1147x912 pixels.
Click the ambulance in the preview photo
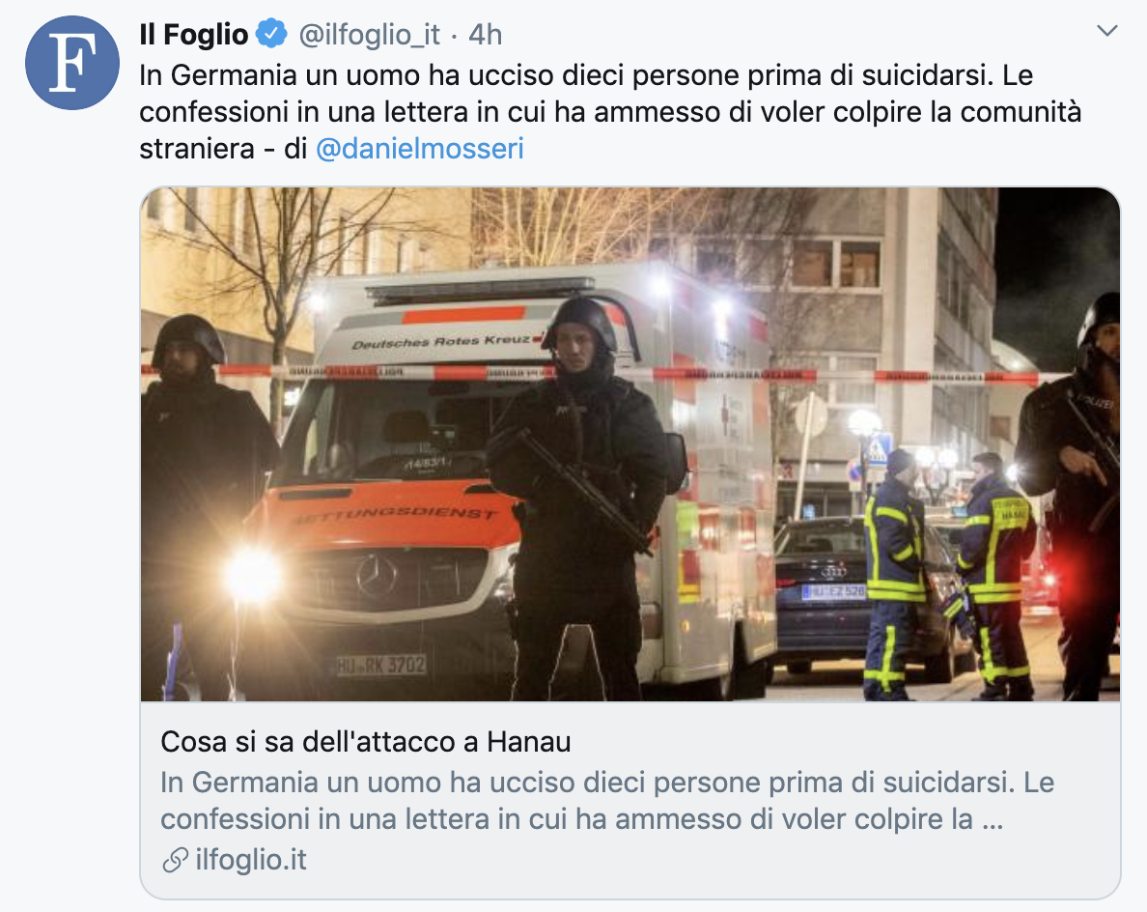(x=512, y=475)
